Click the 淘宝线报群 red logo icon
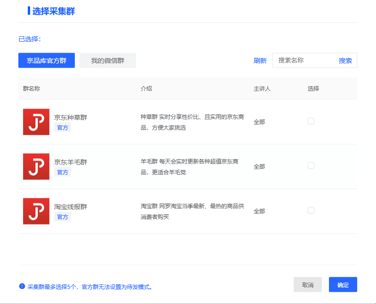376x304 pixels. pos(36,211)
